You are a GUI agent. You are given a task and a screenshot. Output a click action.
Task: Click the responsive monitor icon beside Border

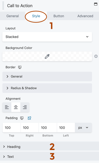pyautogui.click(x=20, y=67)
